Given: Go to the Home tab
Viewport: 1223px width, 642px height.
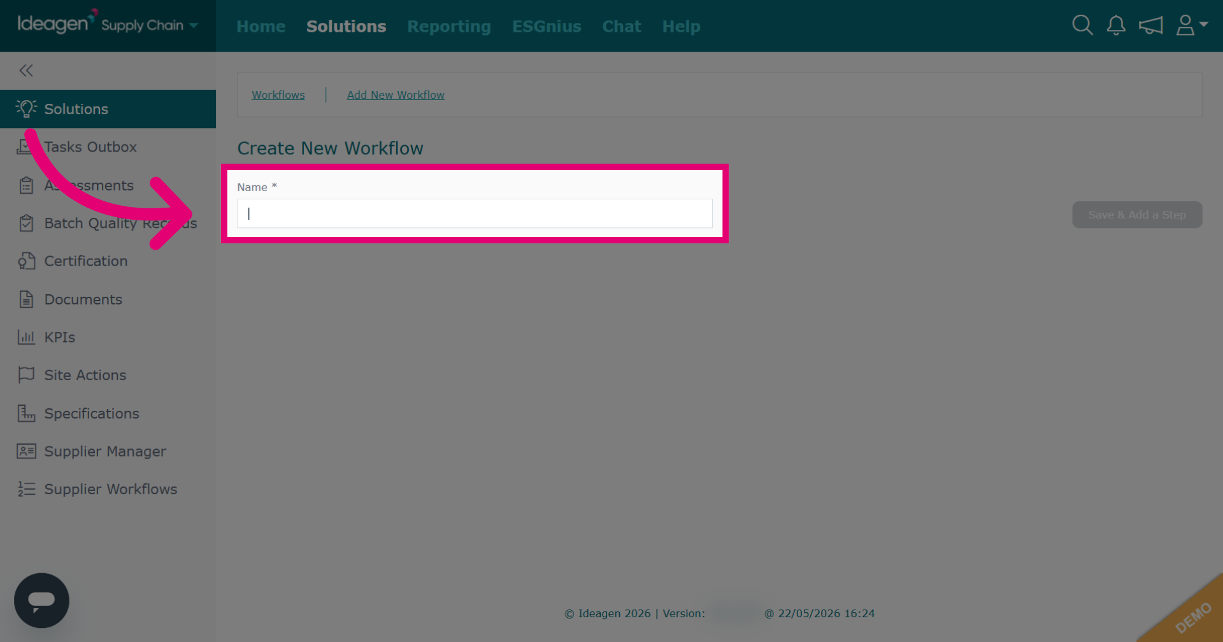Looking at the screenshot, I should (x=261, y=26).
